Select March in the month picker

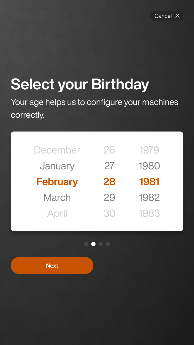[57, 197]
